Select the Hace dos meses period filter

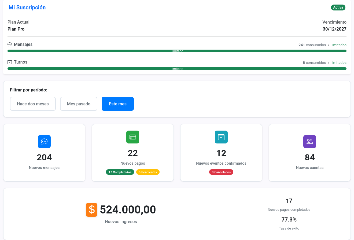click(x=33, y=104)
